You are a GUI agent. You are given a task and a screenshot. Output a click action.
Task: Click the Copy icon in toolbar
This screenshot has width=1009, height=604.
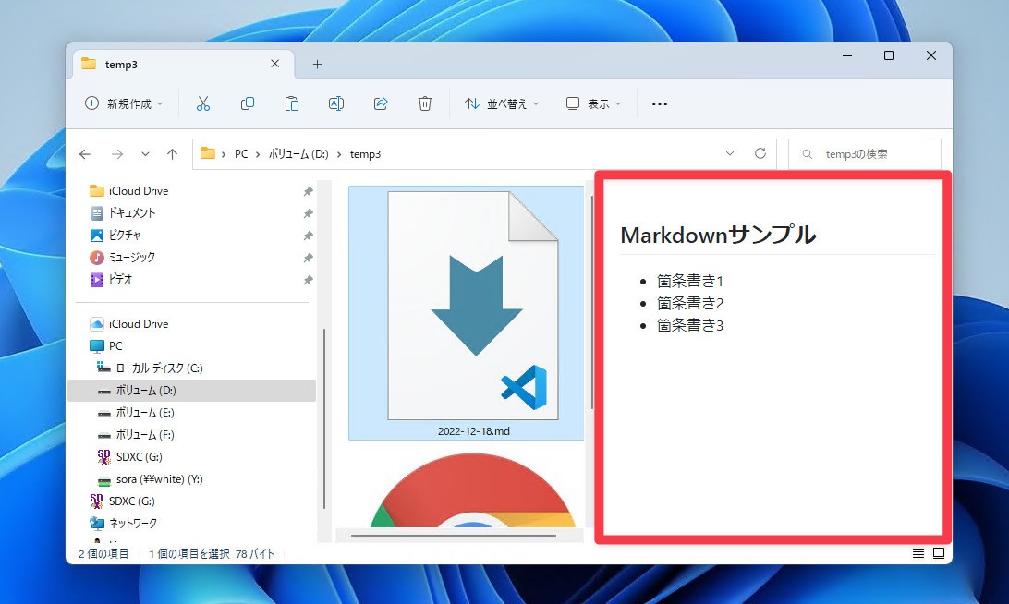click(x=247, y=103)
